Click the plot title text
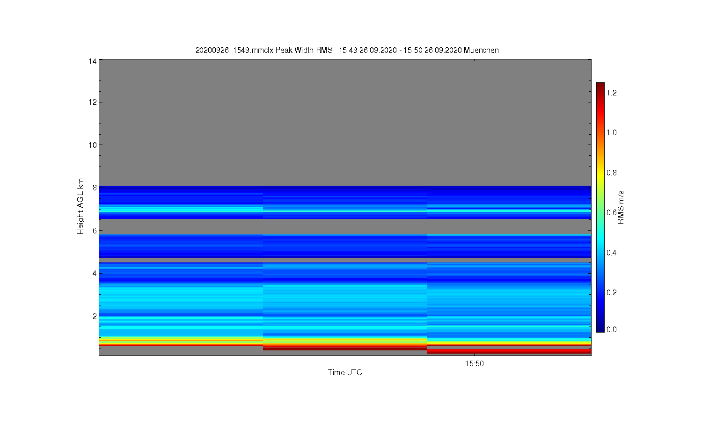The height and width of the screenshot is (421, 702). click(347, 50)
